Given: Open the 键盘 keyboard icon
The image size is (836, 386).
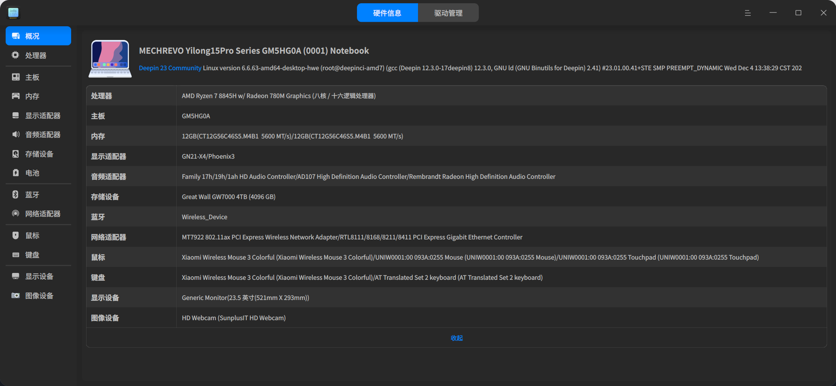Looking at the screenshot, I should pyautogui.click(x=16, y=255).
